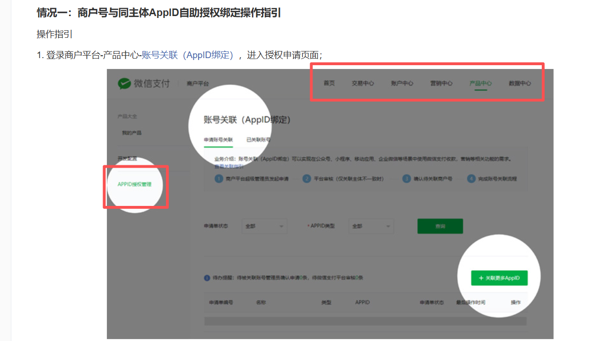The height and width of the screenshot is (341, 607).
Task: Click the APPID table column header
Action: click(x=363, y=302)
